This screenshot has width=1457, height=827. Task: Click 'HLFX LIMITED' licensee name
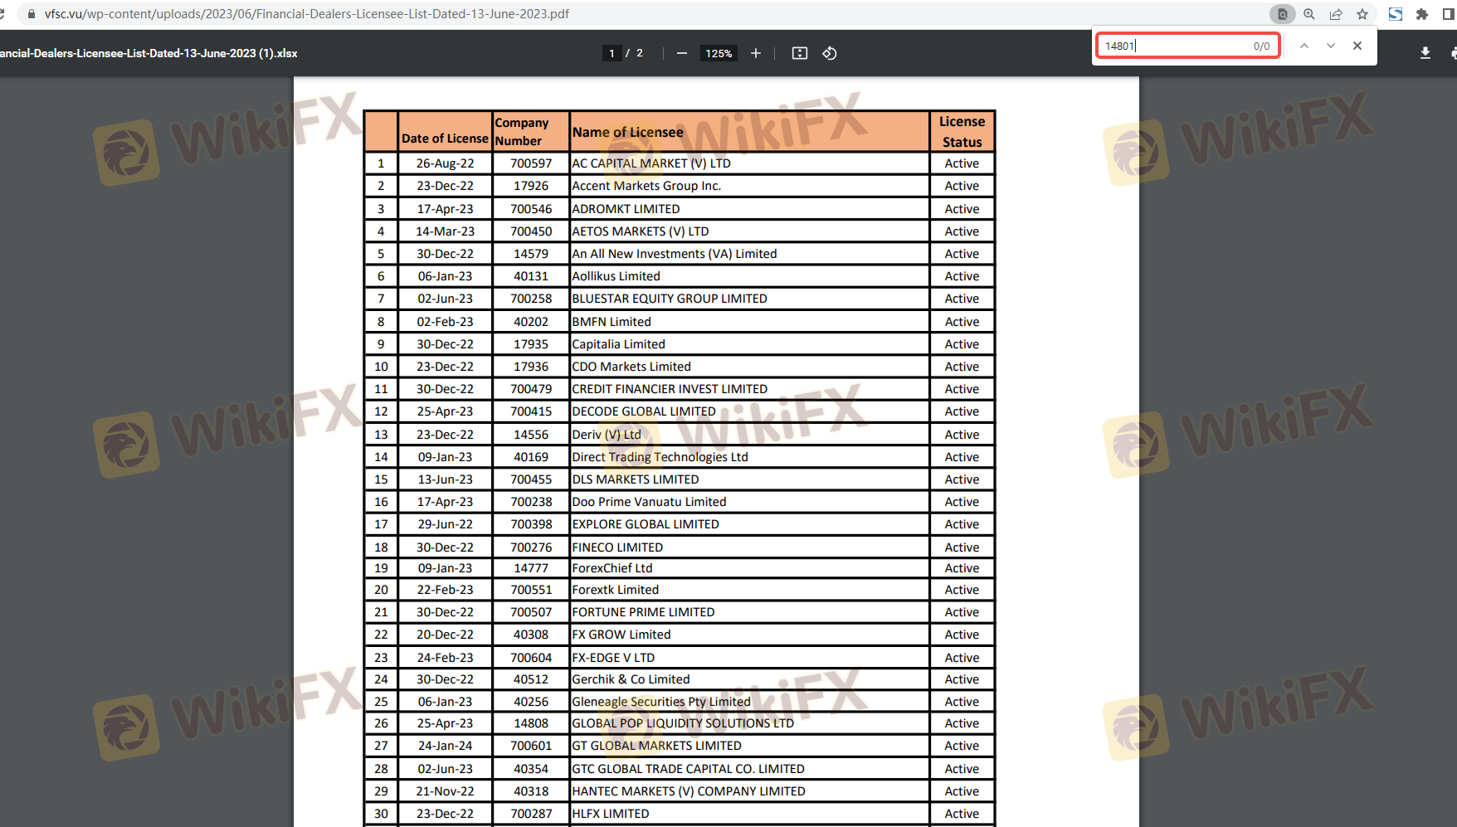(x=611, y=814)
